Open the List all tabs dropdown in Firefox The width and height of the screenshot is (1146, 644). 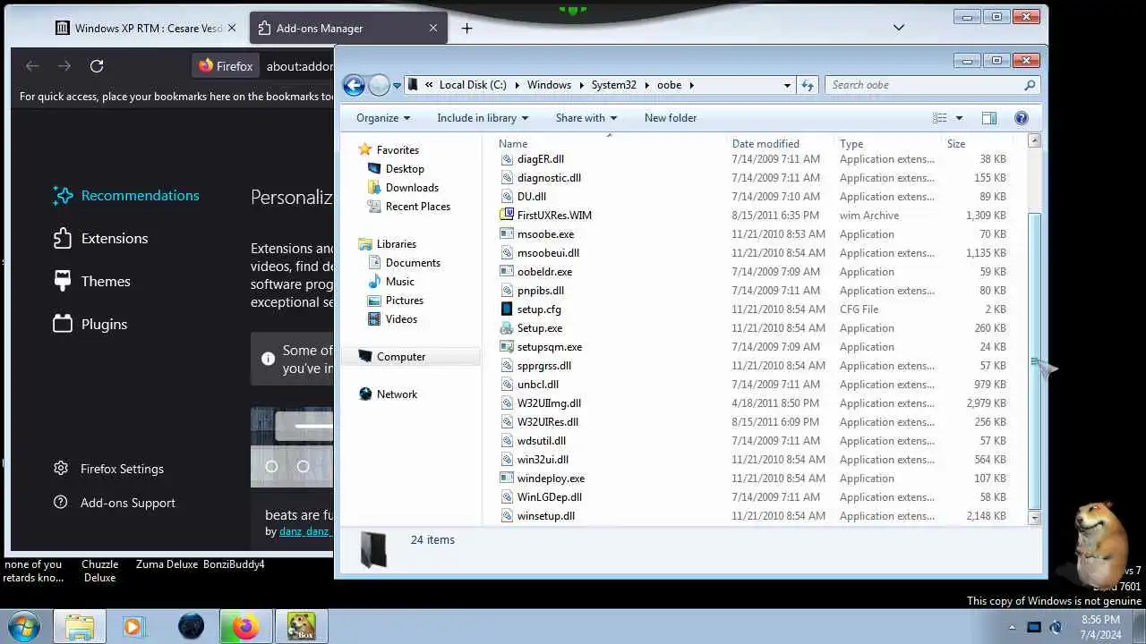coord(899,28)
